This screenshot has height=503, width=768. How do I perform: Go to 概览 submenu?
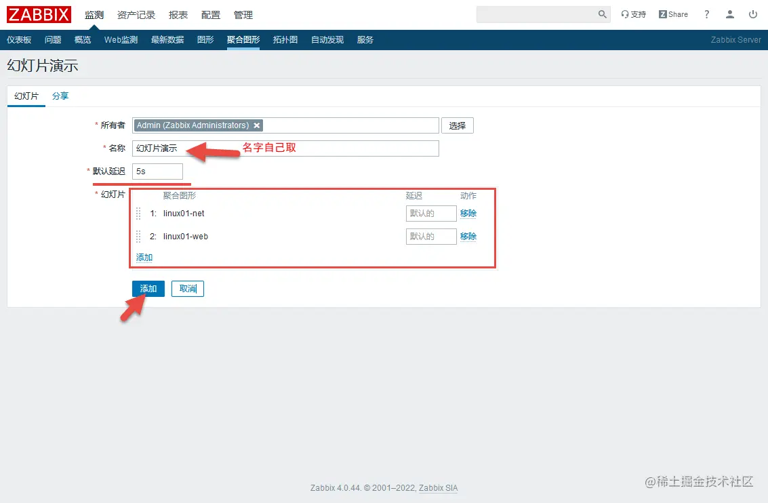click(x=82, y=40)
